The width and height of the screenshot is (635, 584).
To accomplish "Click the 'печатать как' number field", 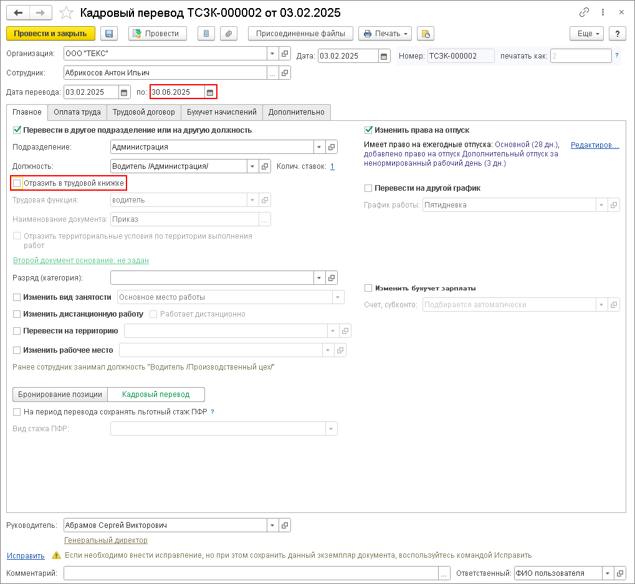I will [x=581, y=56].
